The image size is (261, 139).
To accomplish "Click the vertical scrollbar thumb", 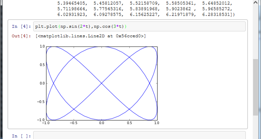I will coord(255,87).
